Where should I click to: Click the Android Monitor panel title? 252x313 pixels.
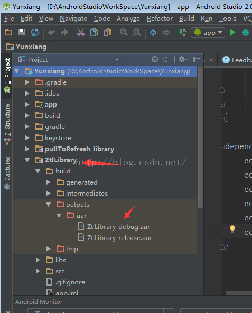(39, 302)
